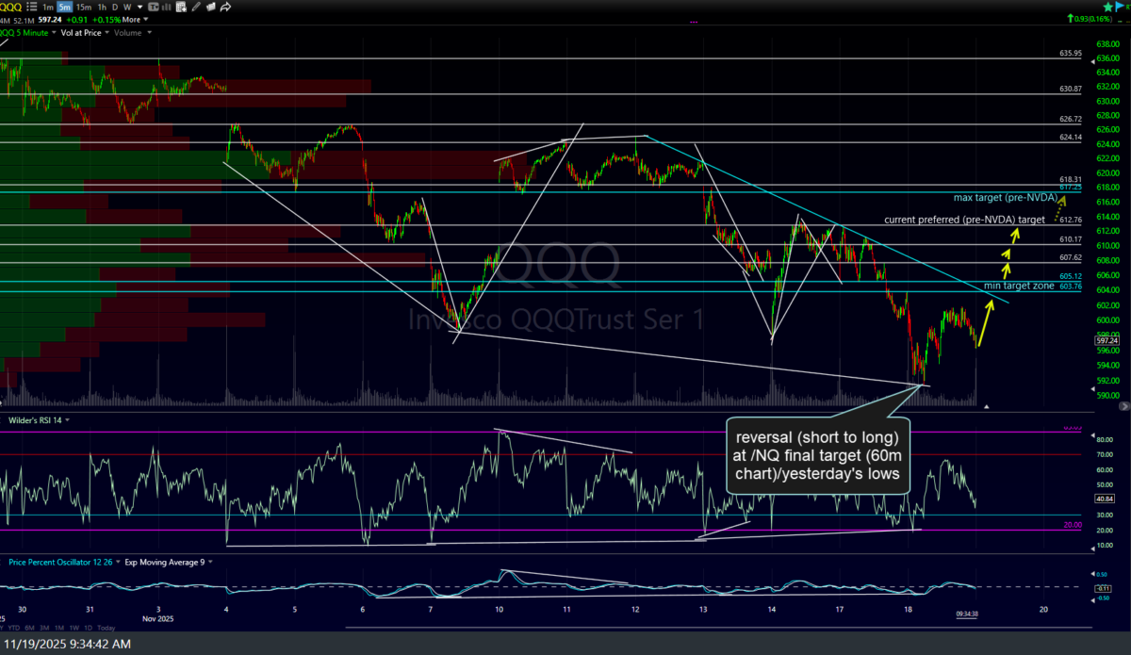Image resolution: width=1131 pixels, height=655 pixels.
Task: Select the weekly (W) timeframe tab
Action: [127, 7]
